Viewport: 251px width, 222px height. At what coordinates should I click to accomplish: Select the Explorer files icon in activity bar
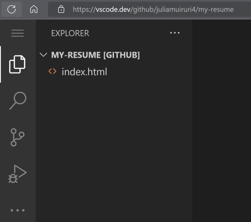17,65
